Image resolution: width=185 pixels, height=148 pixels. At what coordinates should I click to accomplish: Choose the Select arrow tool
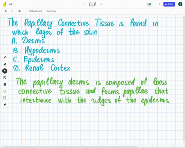click(5, 71)
